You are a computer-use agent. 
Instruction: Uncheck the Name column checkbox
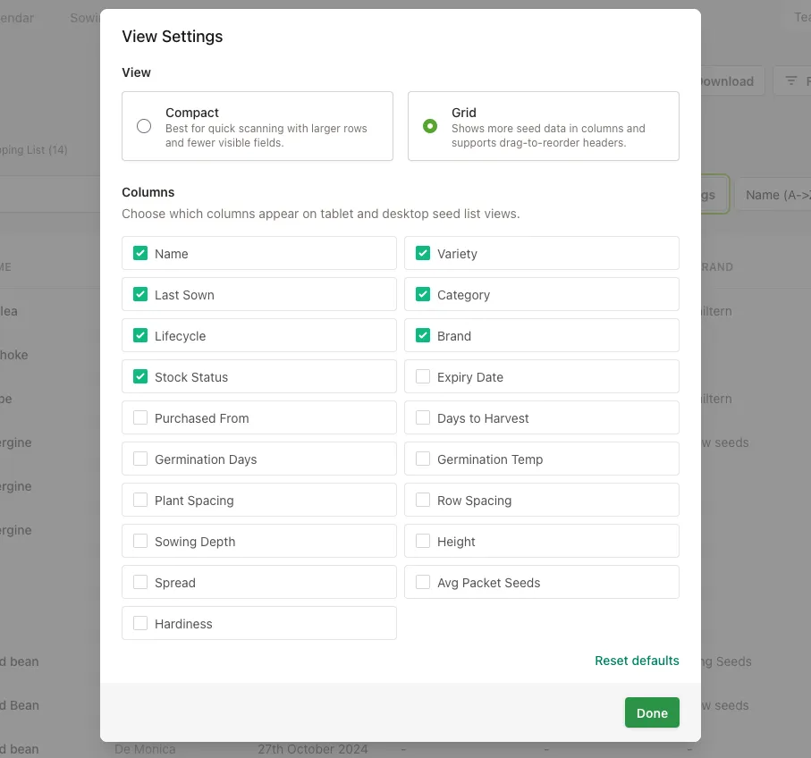point(140,254)
